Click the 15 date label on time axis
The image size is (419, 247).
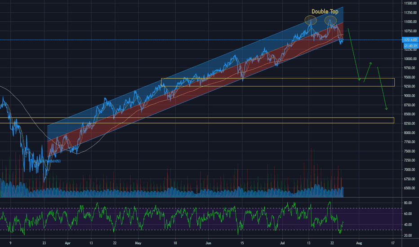[x=242, y=243]
